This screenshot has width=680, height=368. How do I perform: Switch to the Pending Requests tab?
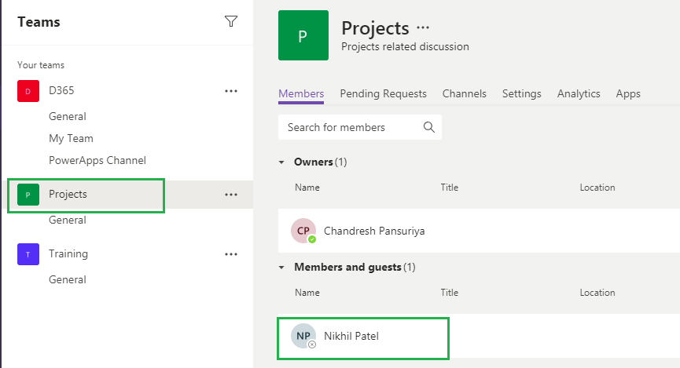click(x=383, y=93)
